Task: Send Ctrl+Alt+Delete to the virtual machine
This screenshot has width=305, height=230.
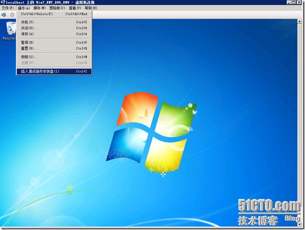Action: click(x=54, y=14)
